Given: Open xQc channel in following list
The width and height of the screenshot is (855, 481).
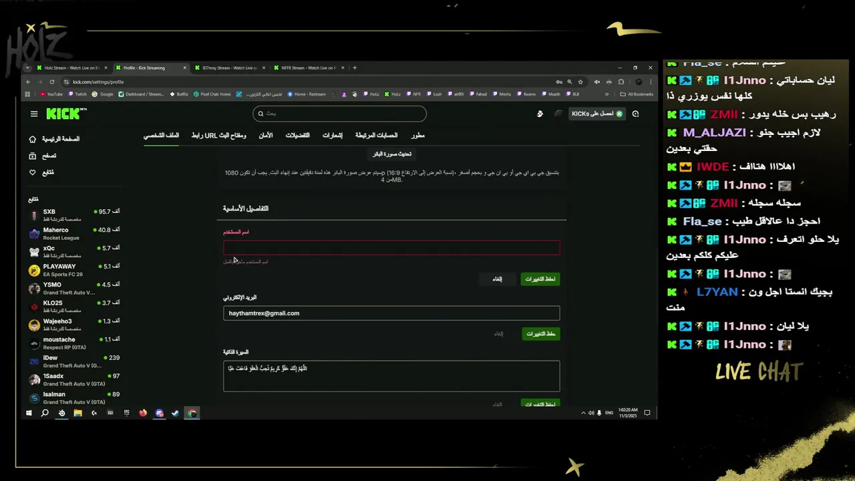Looking at the screenshot, I should click(x=74, y=252).
